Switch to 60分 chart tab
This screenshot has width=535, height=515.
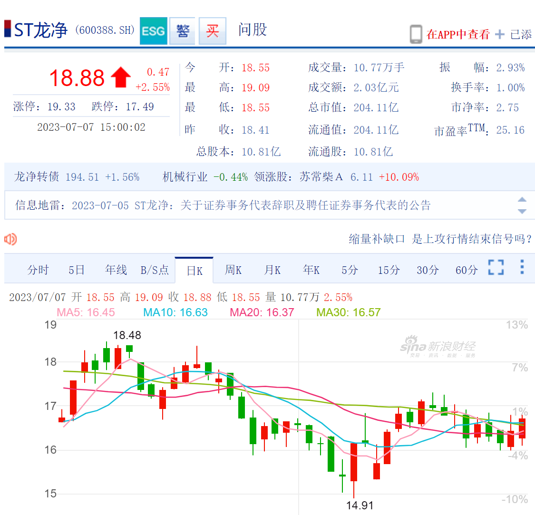pyautogui.click(x=467, y=270)
